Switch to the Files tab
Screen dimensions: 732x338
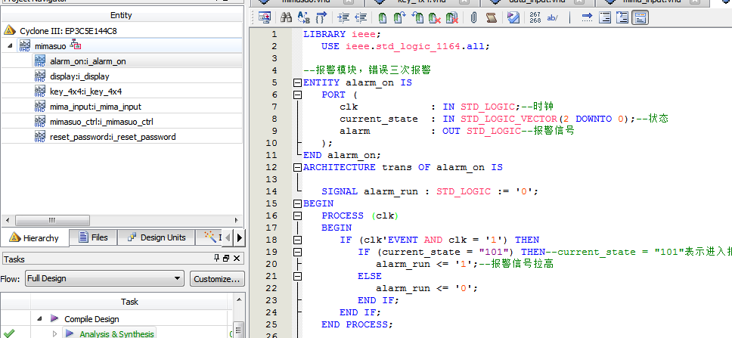pos(93,237)
